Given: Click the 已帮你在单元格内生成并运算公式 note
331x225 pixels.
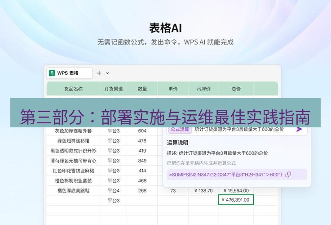Looking at the screenshot, I should point(201,163).
